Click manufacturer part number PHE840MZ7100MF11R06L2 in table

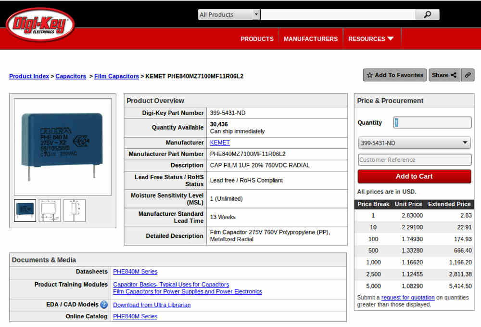pyautogui.click(x=248, y=154)
